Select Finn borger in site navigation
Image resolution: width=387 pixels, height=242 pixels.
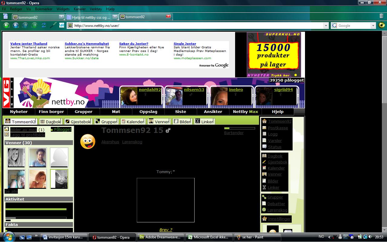51,111
